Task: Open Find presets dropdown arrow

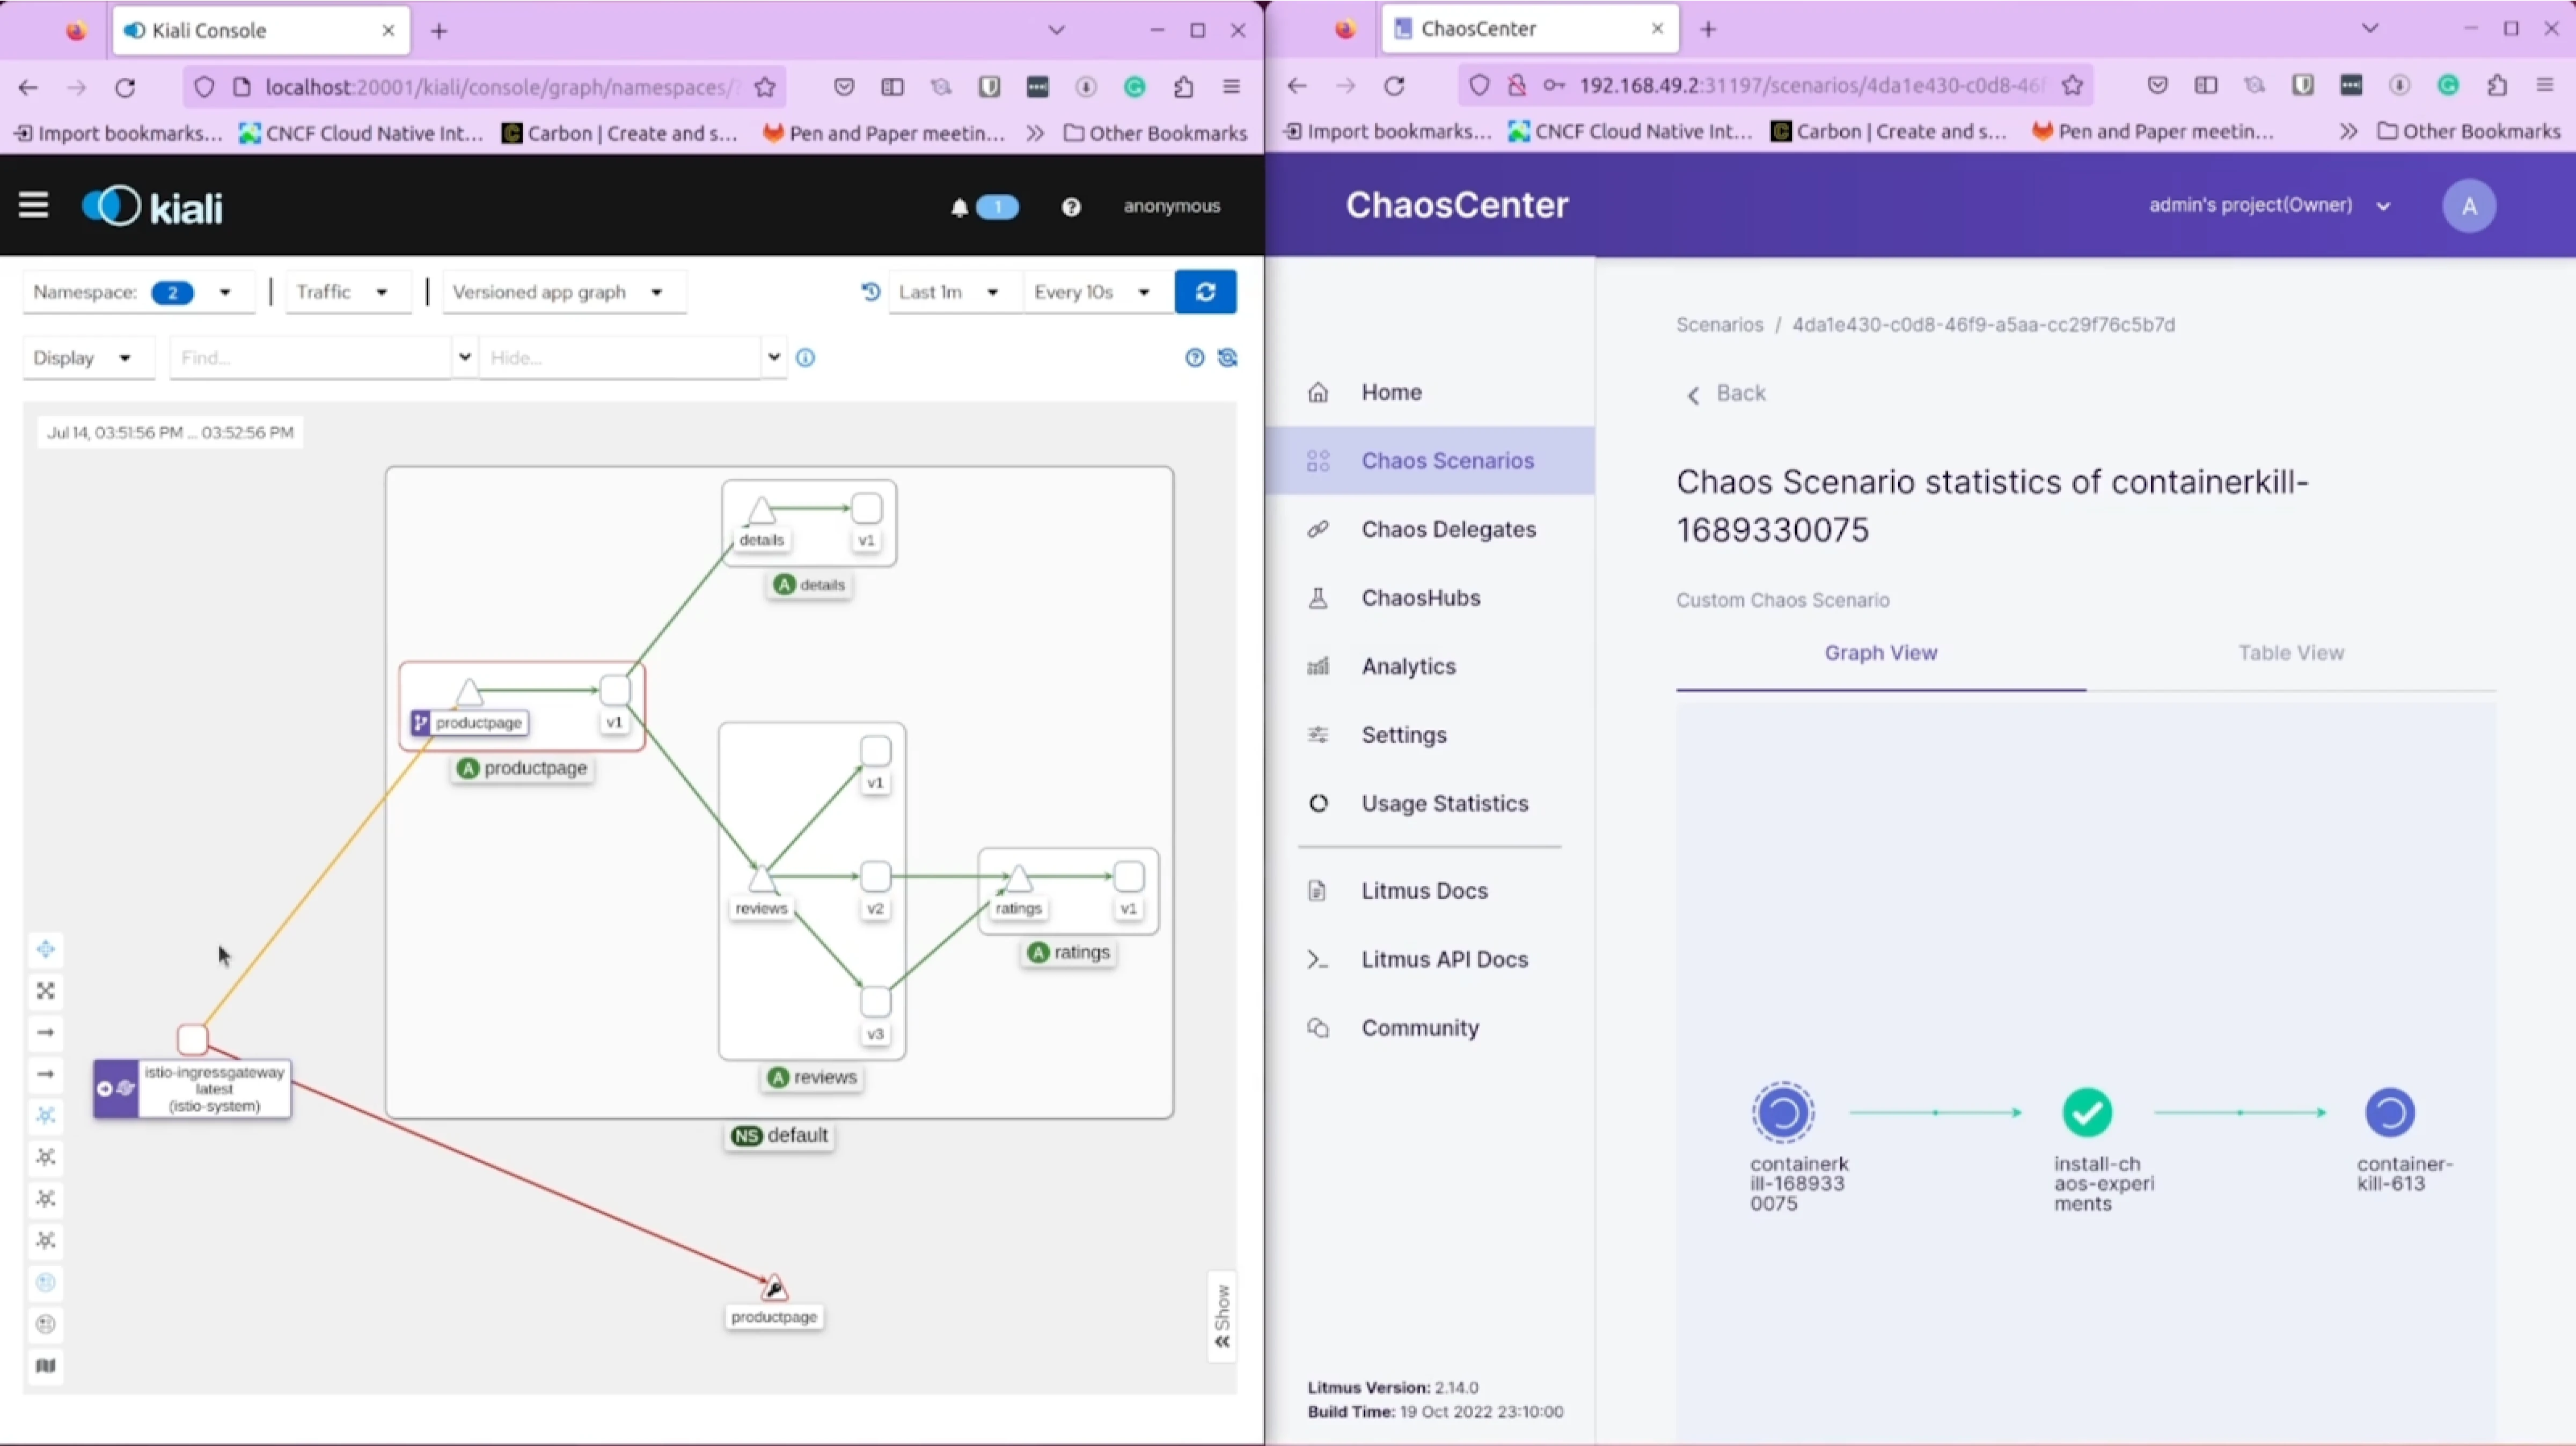Action: 464,357
